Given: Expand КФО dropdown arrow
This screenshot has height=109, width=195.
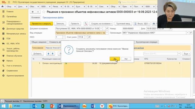Looking at the screenshot, I should 64,37.
